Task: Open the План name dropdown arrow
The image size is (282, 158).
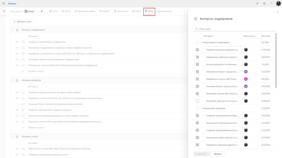Action: (x=37, y=12)
